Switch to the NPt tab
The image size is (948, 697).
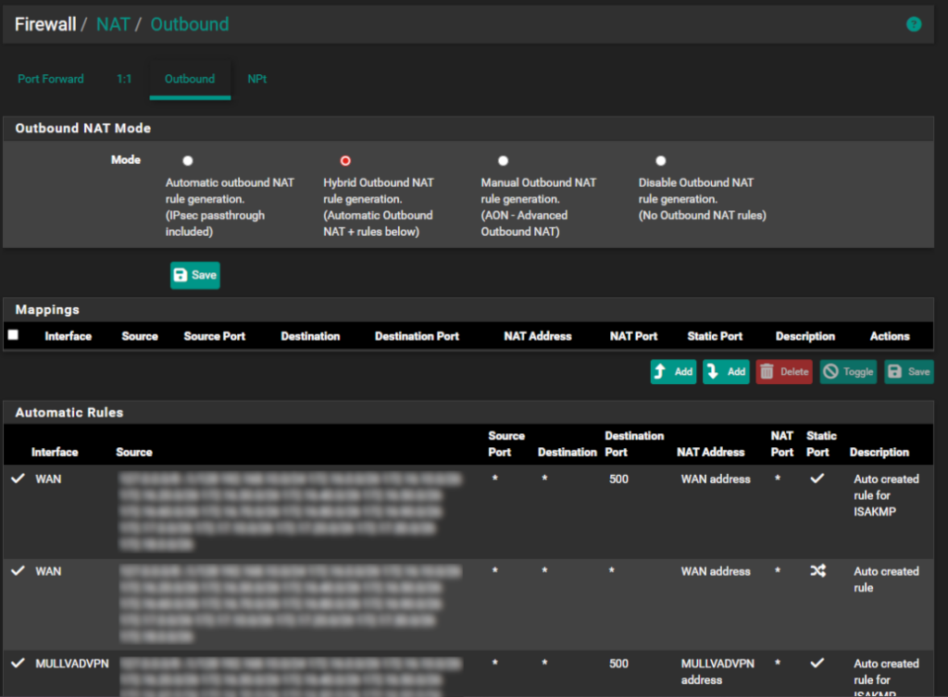(256, 80)
